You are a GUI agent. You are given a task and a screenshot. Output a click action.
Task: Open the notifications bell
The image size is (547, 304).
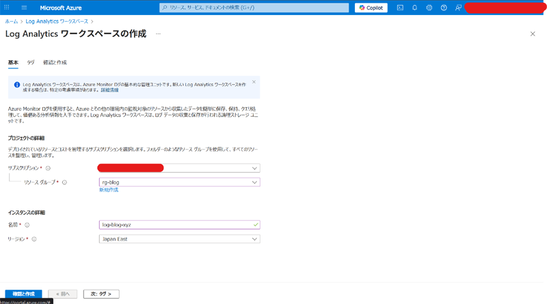(414, 8)
